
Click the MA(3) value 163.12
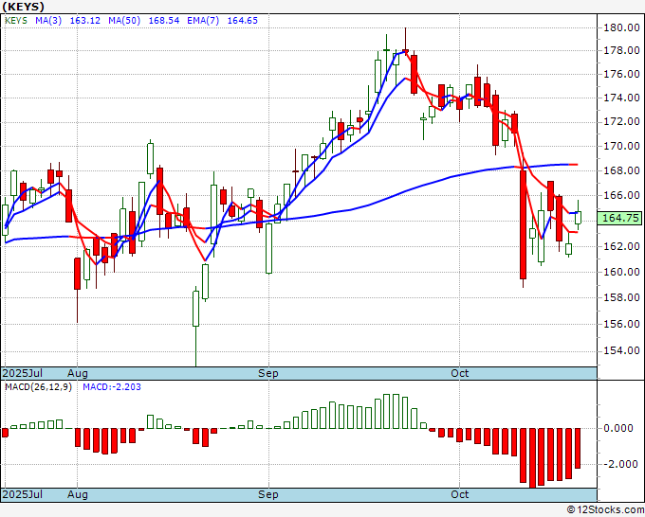coord(85,21)
